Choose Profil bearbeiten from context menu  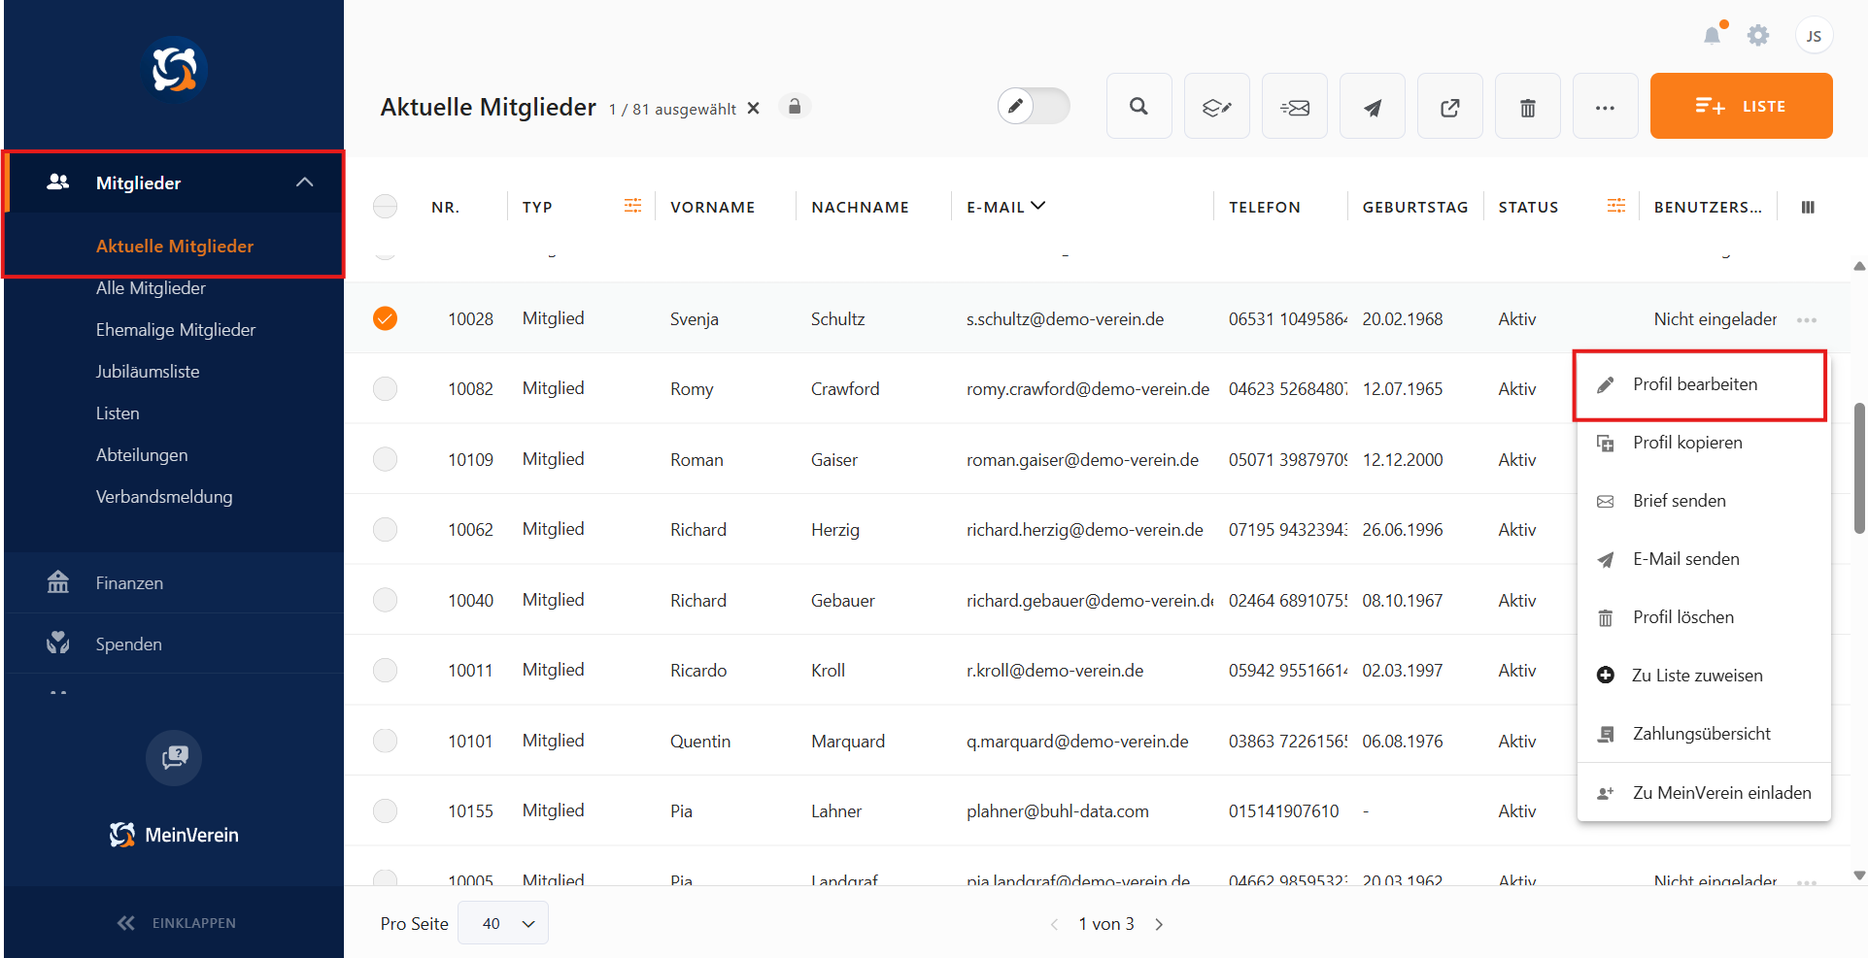(x=1695, y=384)
